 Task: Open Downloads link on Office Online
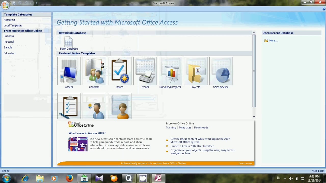(x=201, y=128)
